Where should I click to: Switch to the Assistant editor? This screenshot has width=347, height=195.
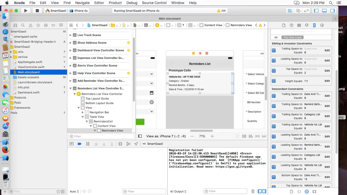[x=298, y=11]
